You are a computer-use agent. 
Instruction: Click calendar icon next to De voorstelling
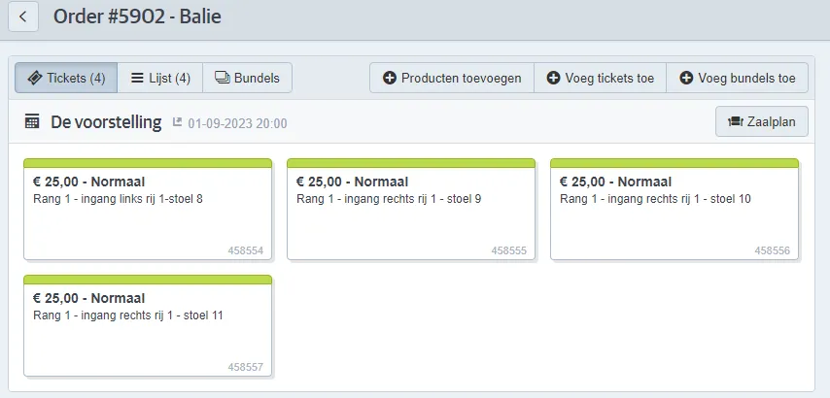(x=32, y=122)
